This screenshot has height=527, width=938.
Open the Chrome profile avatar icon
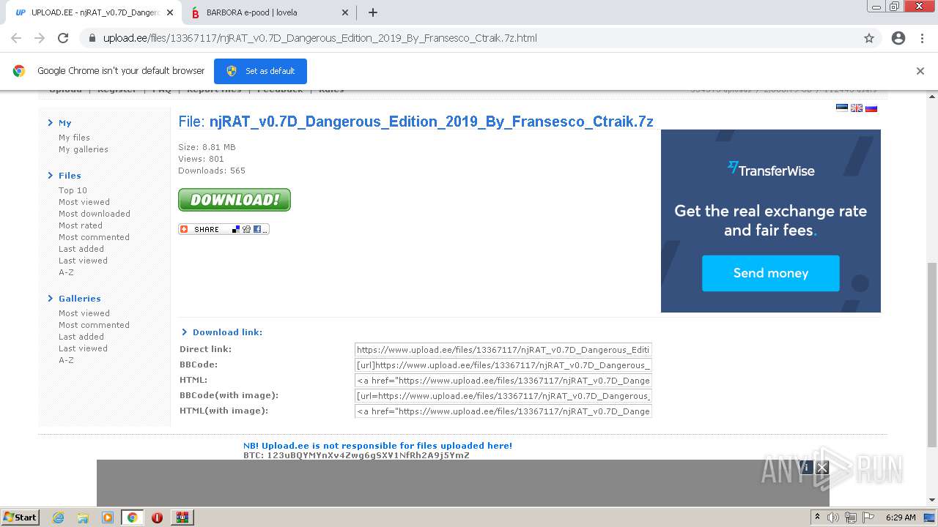click(x=898, y=38)
